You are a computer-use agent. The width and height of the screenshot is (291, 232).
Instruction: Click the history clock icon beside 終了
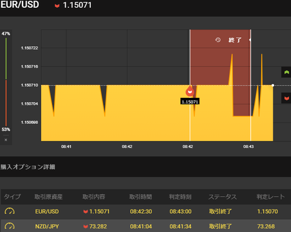point(218,40)
